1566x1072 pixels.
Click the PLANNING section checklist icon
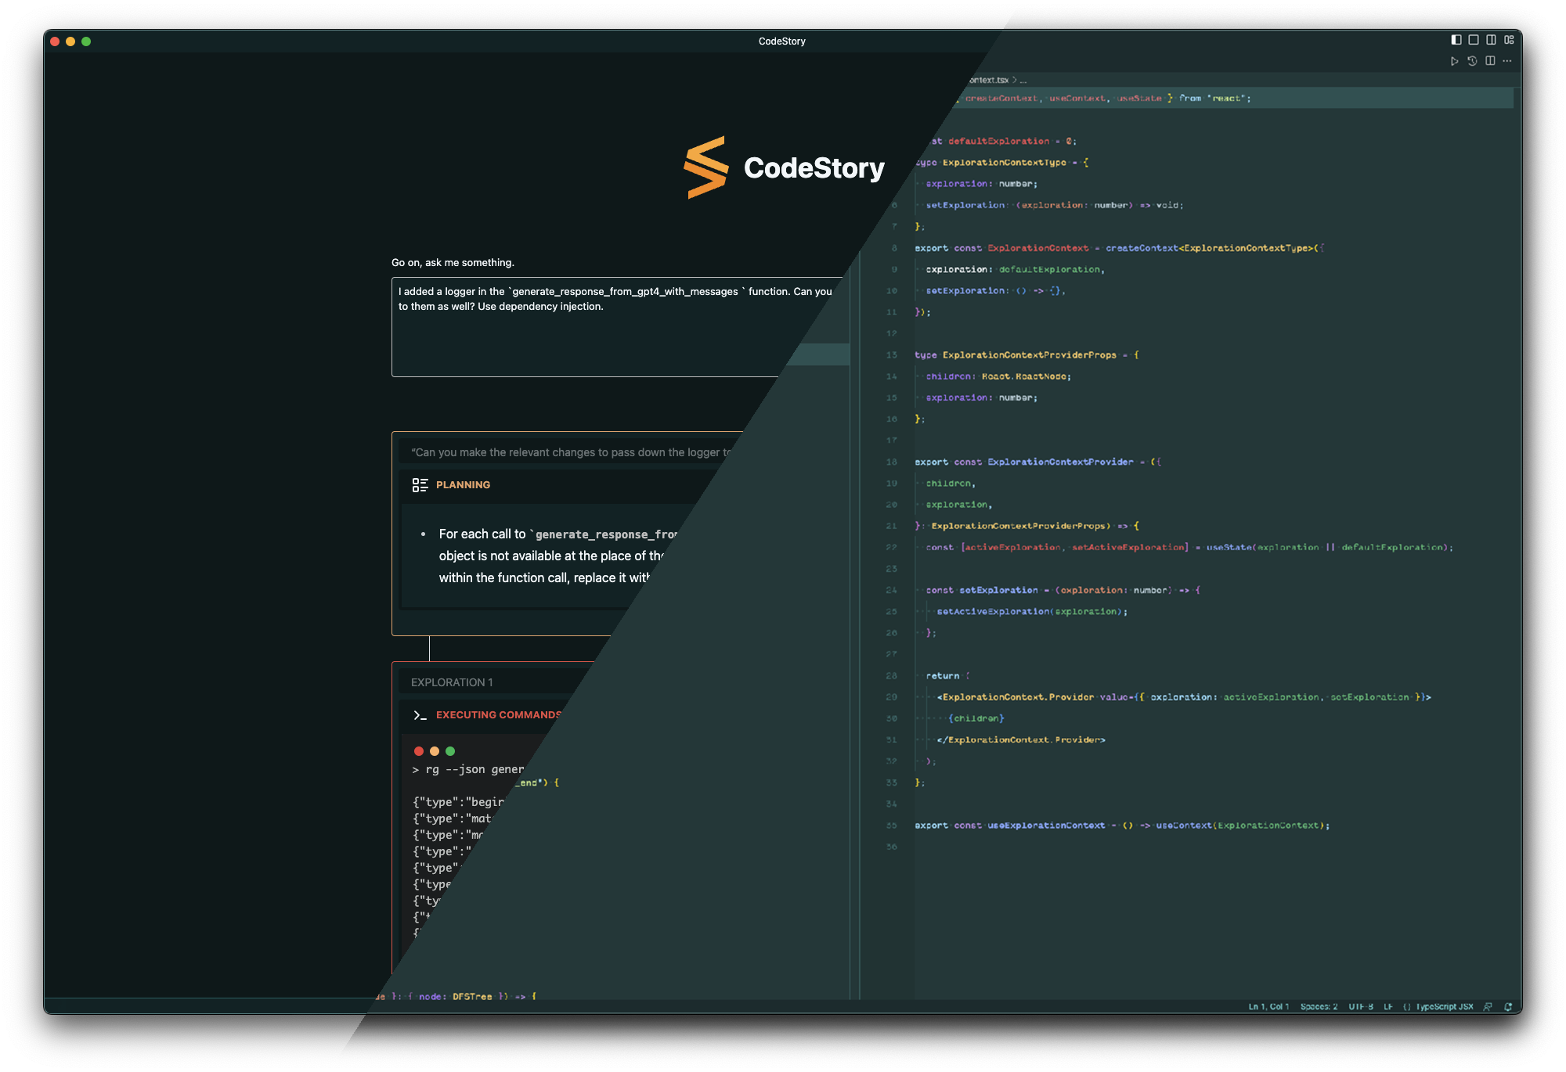420,485
